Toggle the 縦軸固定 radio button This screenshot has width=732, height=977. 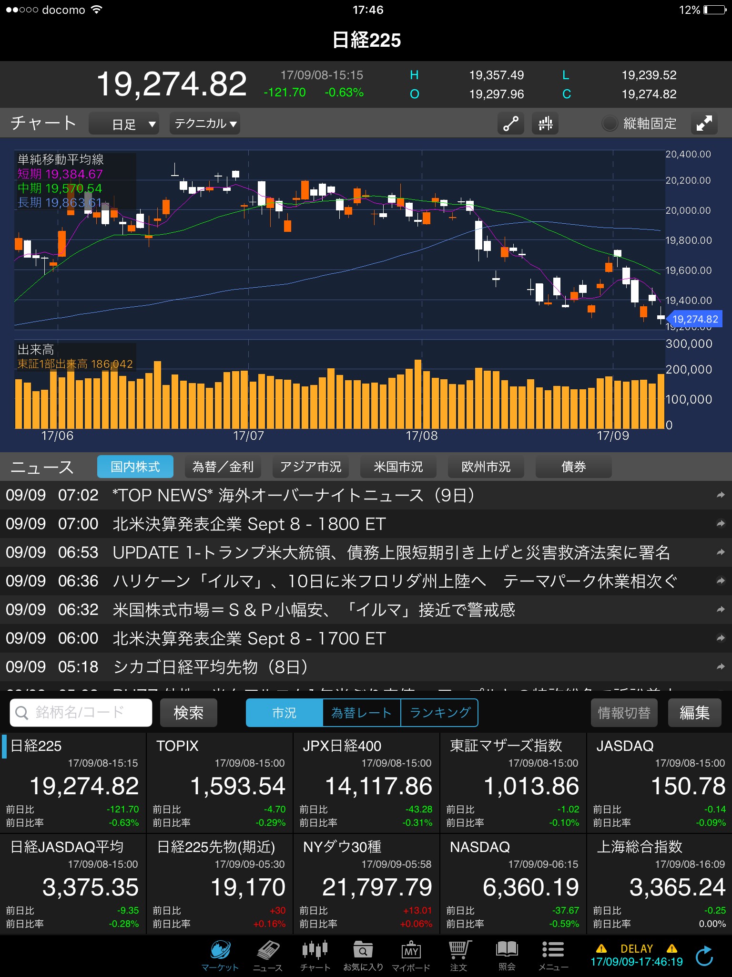pyautogui.click(x=610, y=124)
